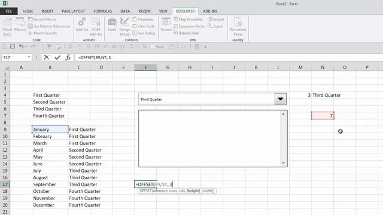Screen dimensions: 383x215
Task: Open the Insert Function dialog
Action: pos(68,57)
